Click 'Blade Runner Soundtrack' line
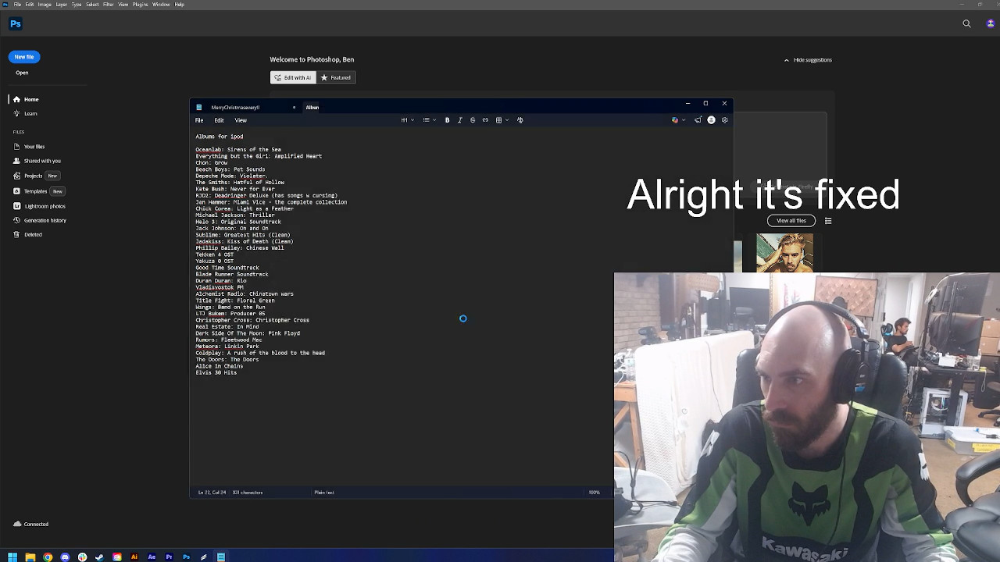Screen dimensions: 1000x562 coord(231,275)
